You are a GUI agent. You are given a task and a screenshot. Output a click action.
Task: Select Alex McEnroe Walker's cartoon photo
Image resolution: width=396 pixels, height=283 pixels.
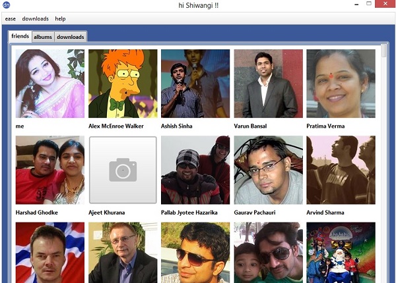pos(123,84)
